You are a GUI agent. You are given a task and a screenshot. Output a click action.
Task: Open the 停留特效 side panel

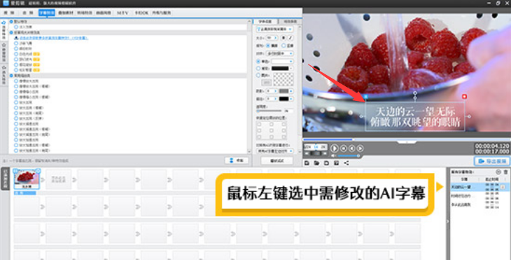(x=4, y=53)
